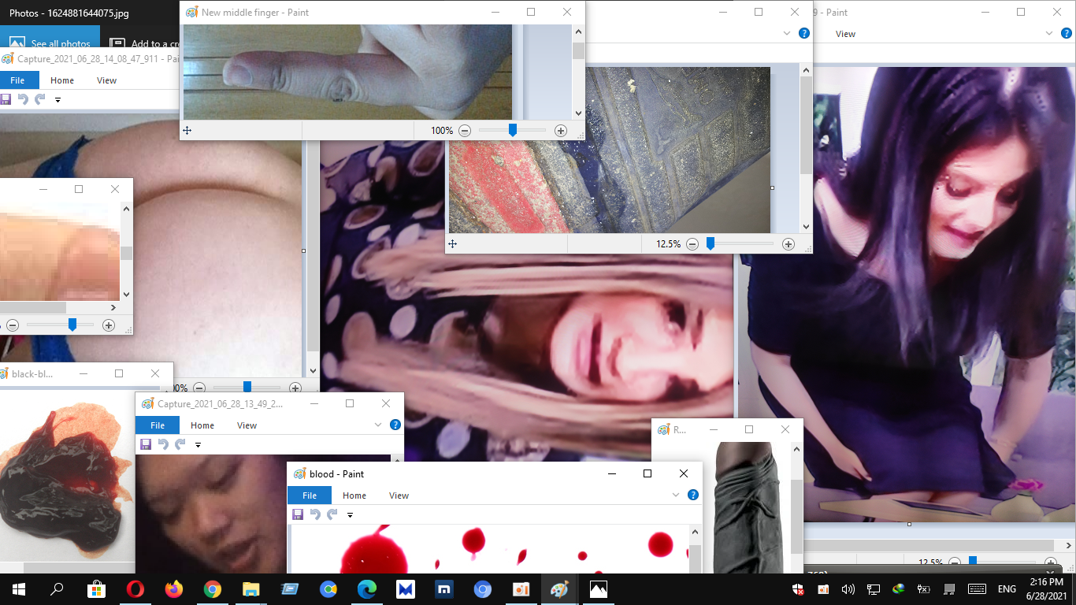Collapse the ribbon in blood Paint window

pos(675,496)
